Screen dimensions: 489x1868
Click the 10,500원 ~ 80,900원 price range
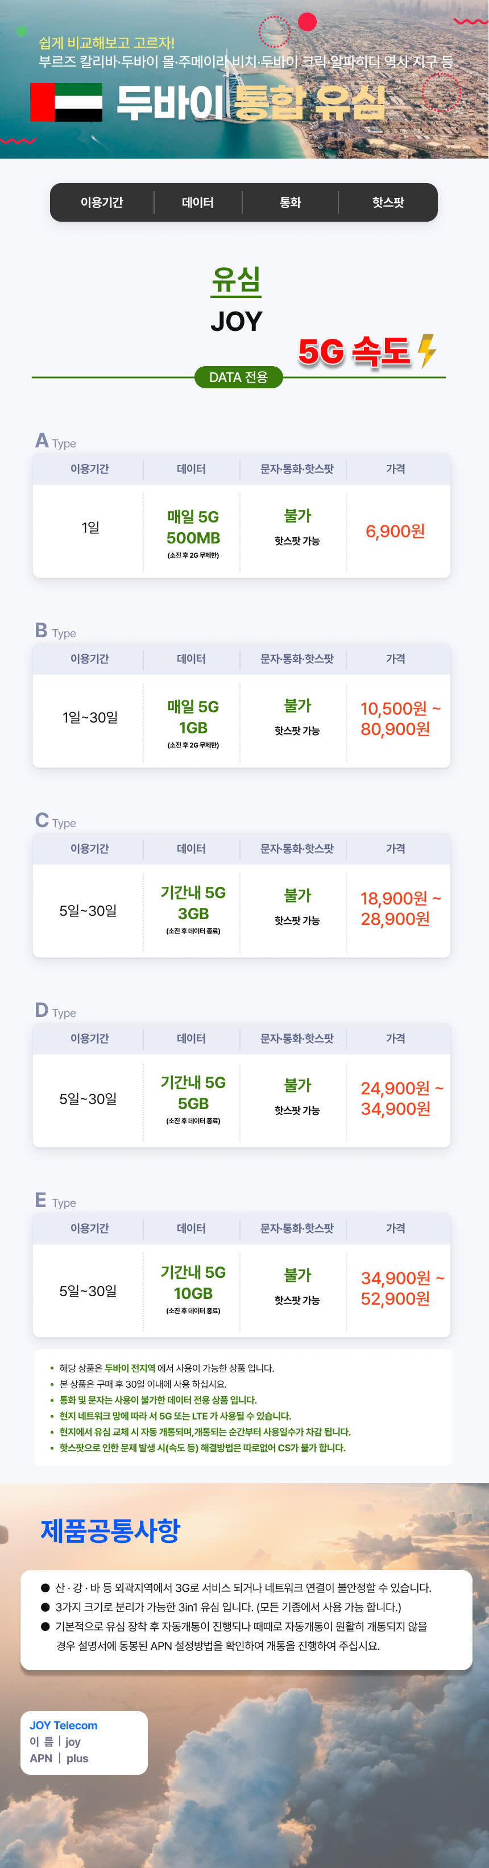400,719
